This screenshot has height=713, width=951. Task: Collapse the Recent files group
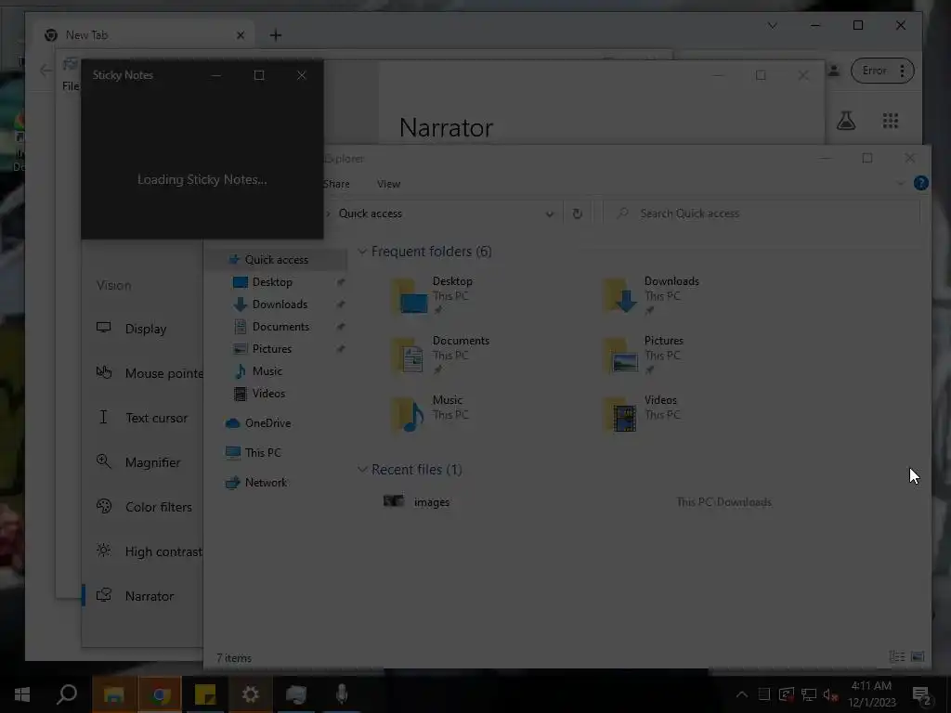click(362, 469)
